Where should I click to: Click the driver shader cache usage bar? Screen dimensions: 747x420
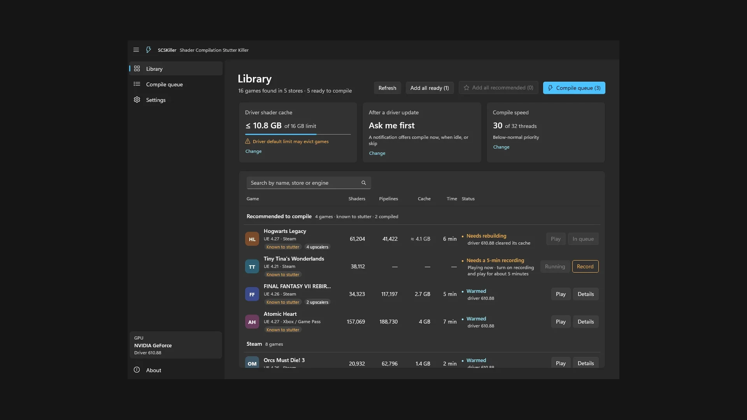pos(298,134)
